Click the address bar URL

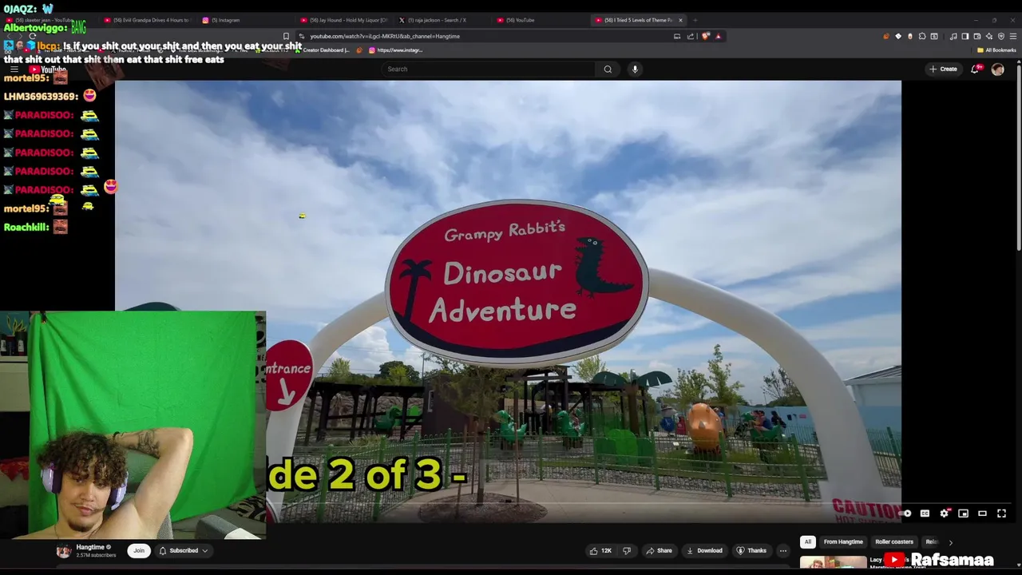385,36
